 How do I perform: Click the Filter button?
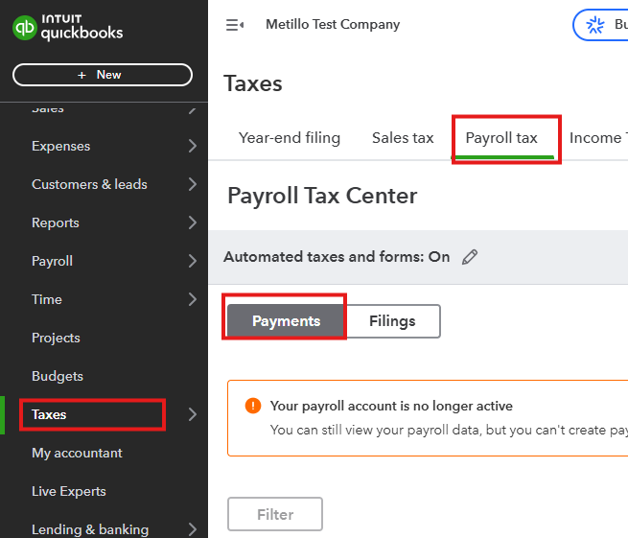(x=275, y=514)
